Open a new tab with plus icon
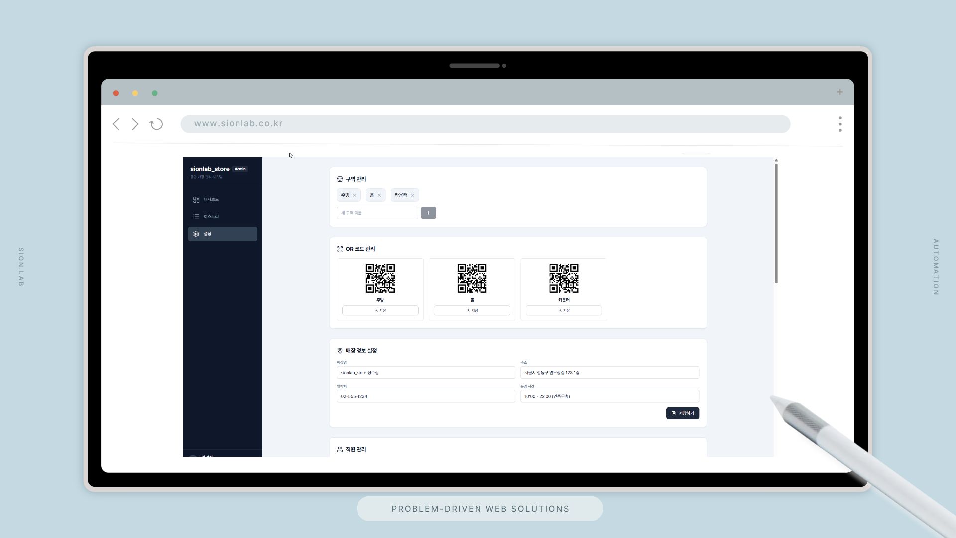This screenshot has width=956, height=538. click(x=840, y=92)
